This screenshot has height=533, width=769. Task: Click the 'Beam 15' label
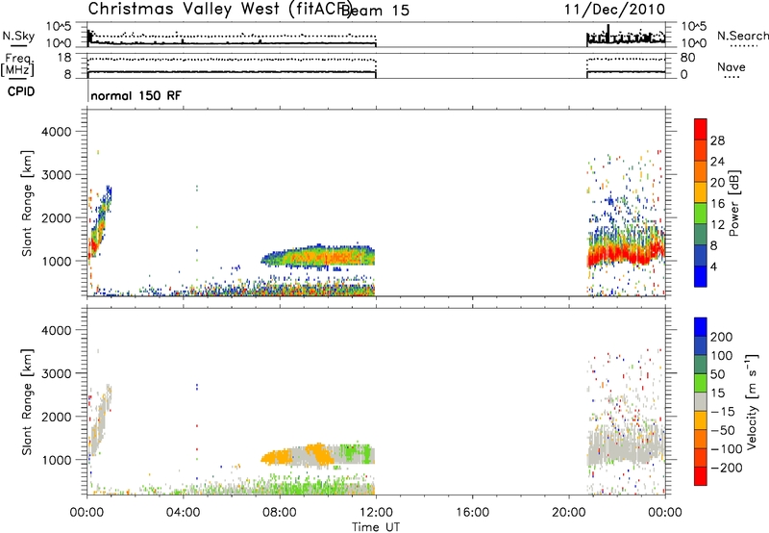[375, 11]
